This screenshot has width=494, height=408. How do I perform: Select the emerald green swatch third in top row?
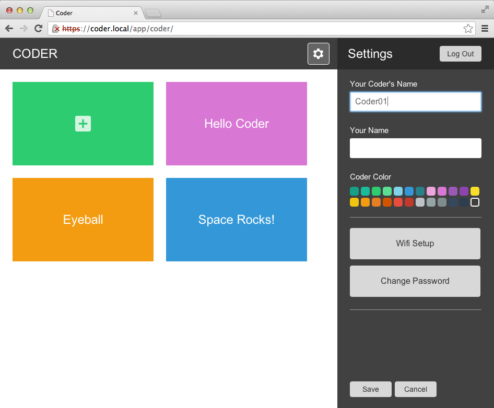click(376, 191)
